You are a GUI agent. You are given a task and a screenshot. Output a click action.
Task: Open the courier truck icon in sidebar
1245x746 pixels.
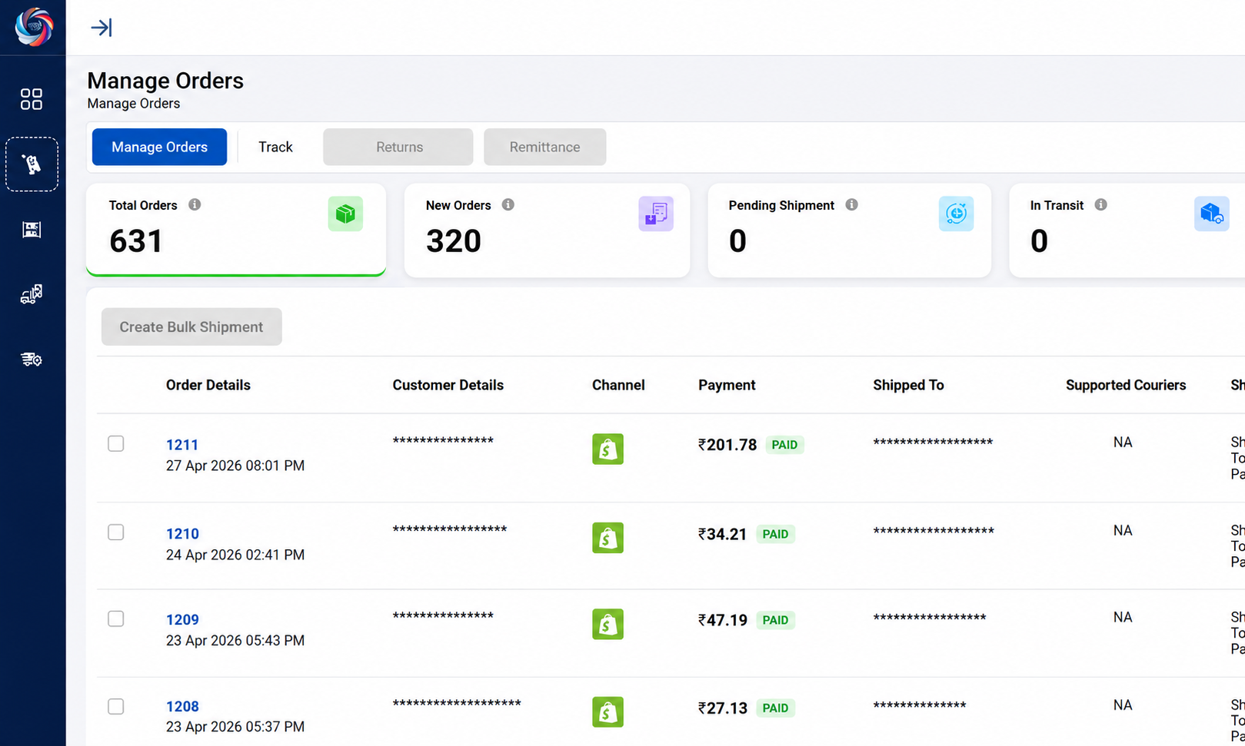pos(32,294)
